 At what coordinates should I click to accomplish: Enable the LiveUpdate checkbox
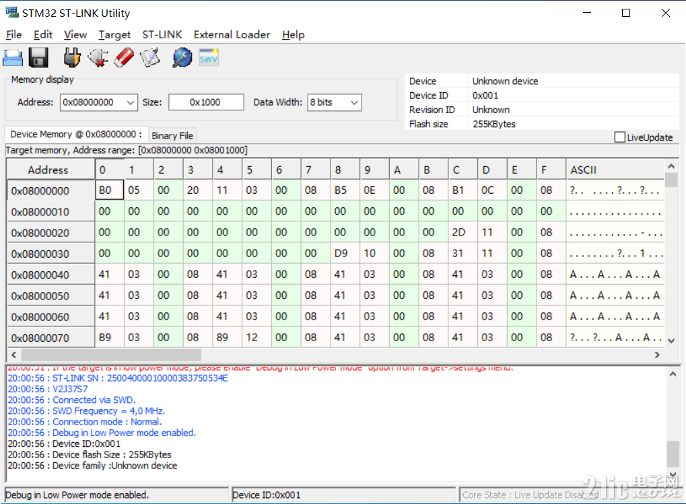coord(620,137)
